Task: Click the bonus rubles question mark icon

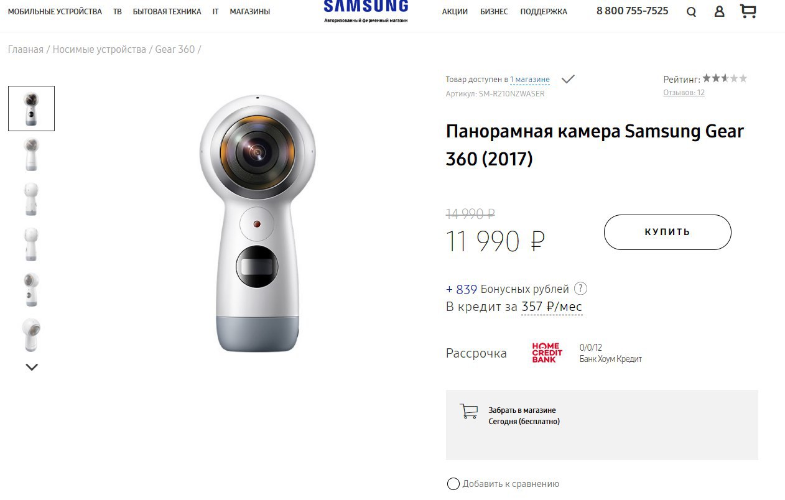Action: point(580,289)
